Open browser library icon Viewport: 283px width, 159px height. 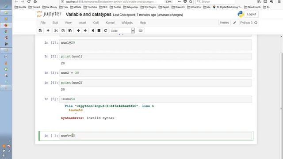point(259,1)
